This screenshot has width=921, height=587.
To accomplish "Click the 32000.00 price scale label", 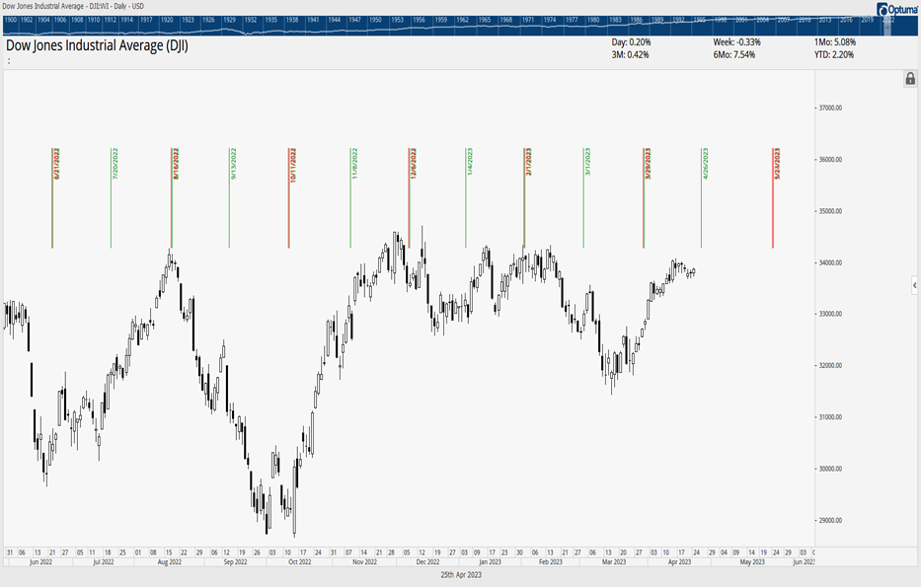I will tap(830, 366).
